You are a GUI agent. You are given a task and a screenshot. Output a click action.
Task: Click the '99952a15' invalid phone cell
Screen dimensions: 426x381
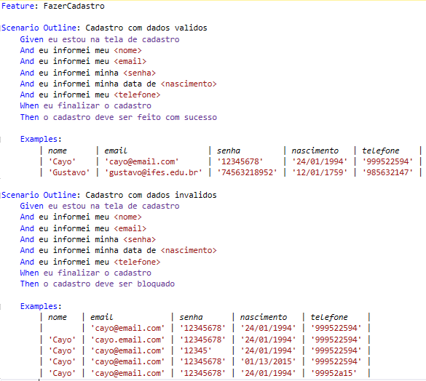tap(334, 374)
